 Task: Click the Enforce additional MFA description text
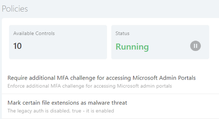(x=90, y=86)
